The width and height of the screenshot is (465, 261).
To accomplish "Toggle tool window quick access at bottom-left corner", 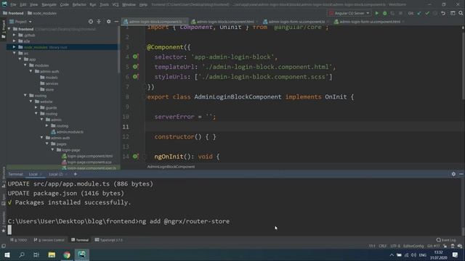I will (x=3, y=246).
